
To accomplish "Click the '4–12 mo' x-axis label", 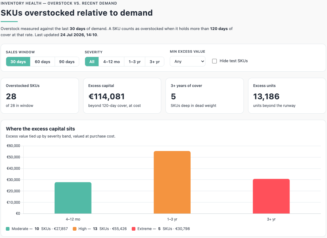I will [73, 219].
